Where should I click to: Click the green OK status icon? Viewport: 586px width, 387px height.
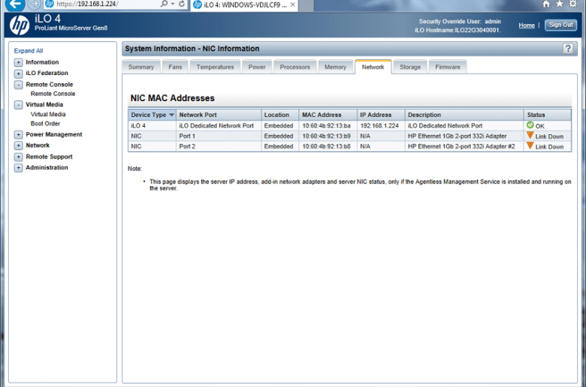click(x=530, y=125)
